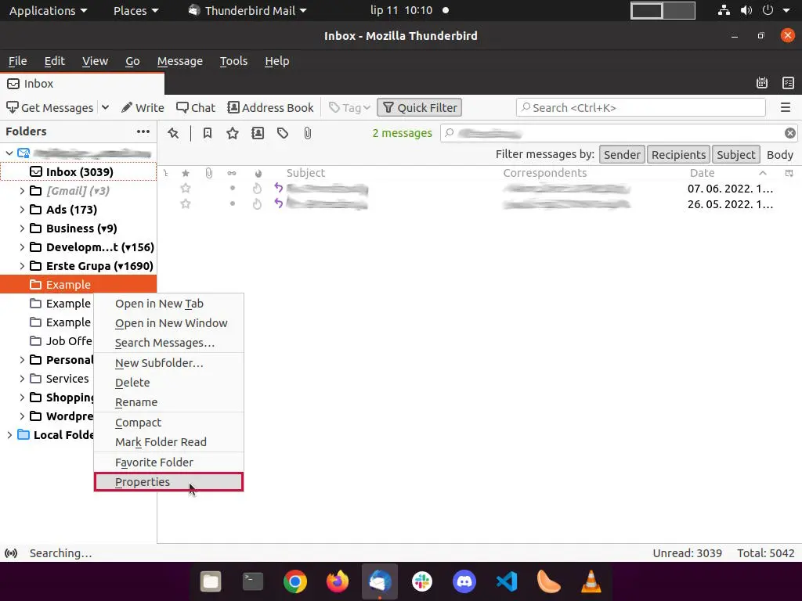Expand the Erste Grupa folder
The image size is (802, 601).
(x=22, y=266)
